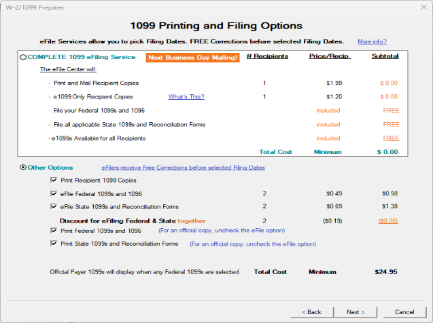Click the underlined FREE link for e1099s
The width and height of the screenshot is (433, 323).
(x=391, y=138)
